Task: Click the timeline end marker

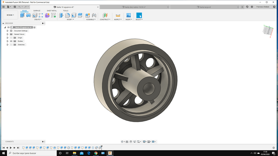Action: click(101, 147)
